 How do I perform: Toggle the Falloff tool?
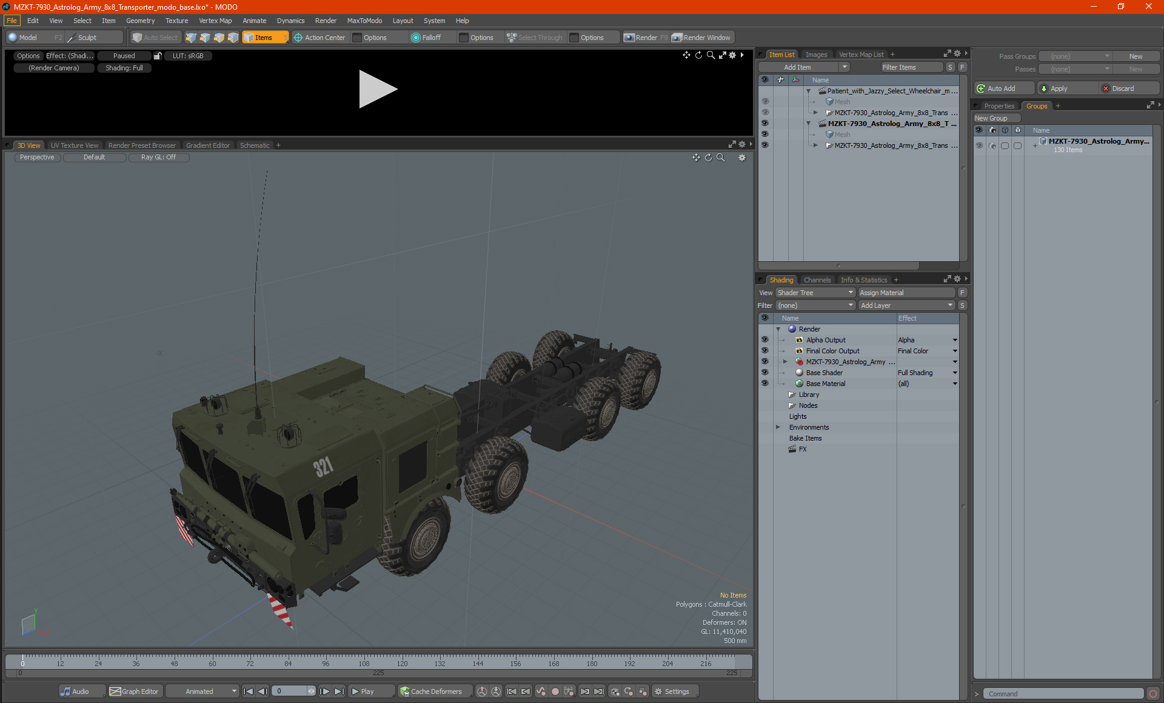[x=426, y=38]
